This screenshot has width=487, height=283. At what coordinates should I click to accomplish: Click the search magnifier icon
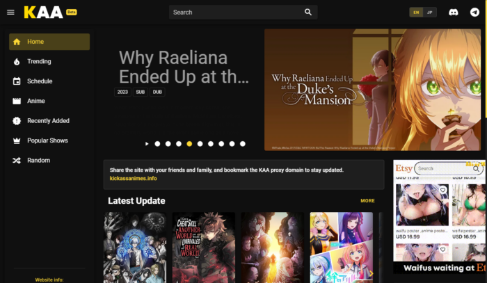[308, 12]
